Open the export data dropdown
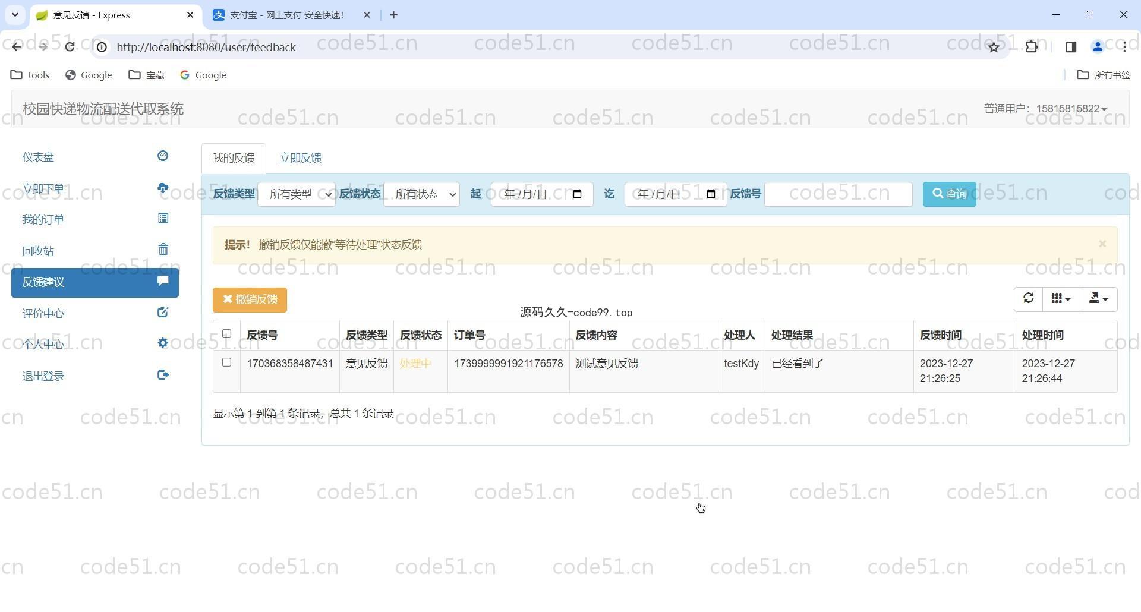The height and width of the screenshot is (612, 1141). (1098, 299)
